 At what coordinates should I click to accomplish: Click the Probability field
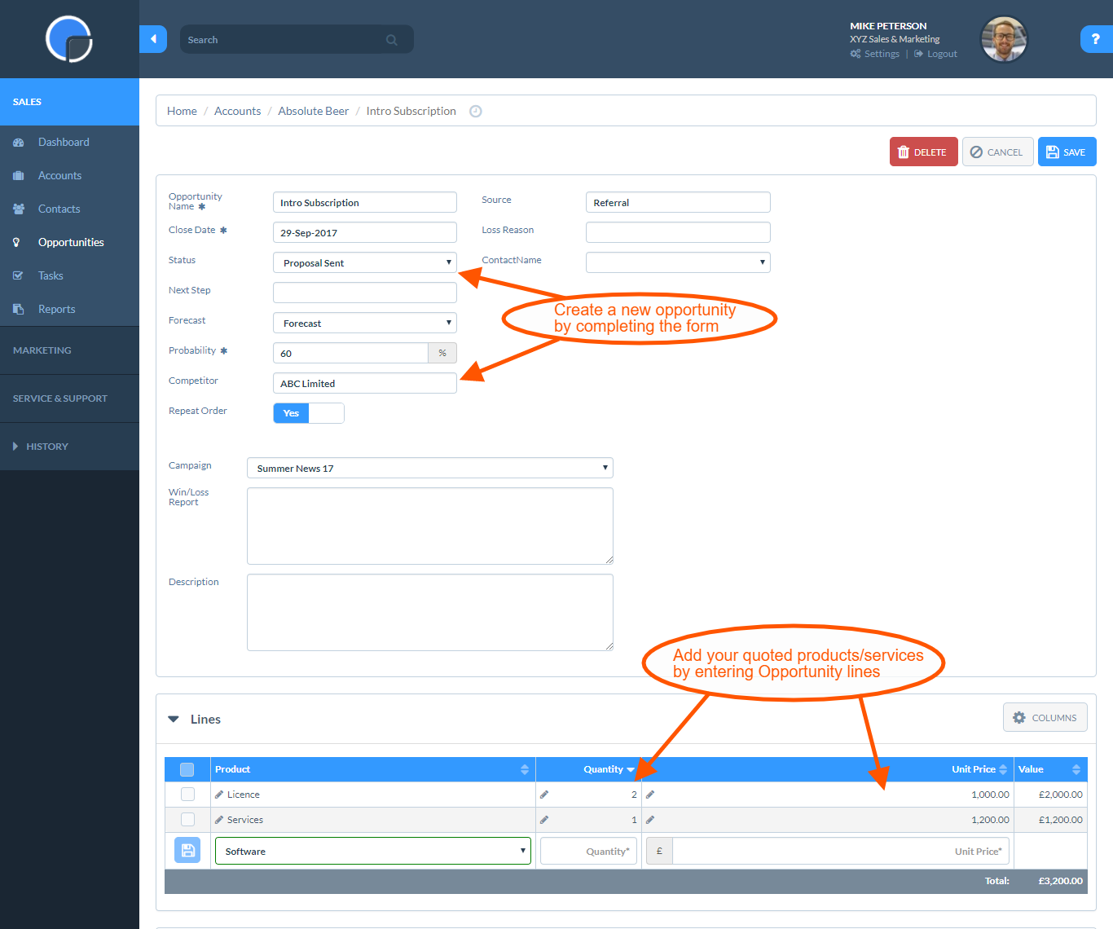pyautogui.click(x=350, y=353)
